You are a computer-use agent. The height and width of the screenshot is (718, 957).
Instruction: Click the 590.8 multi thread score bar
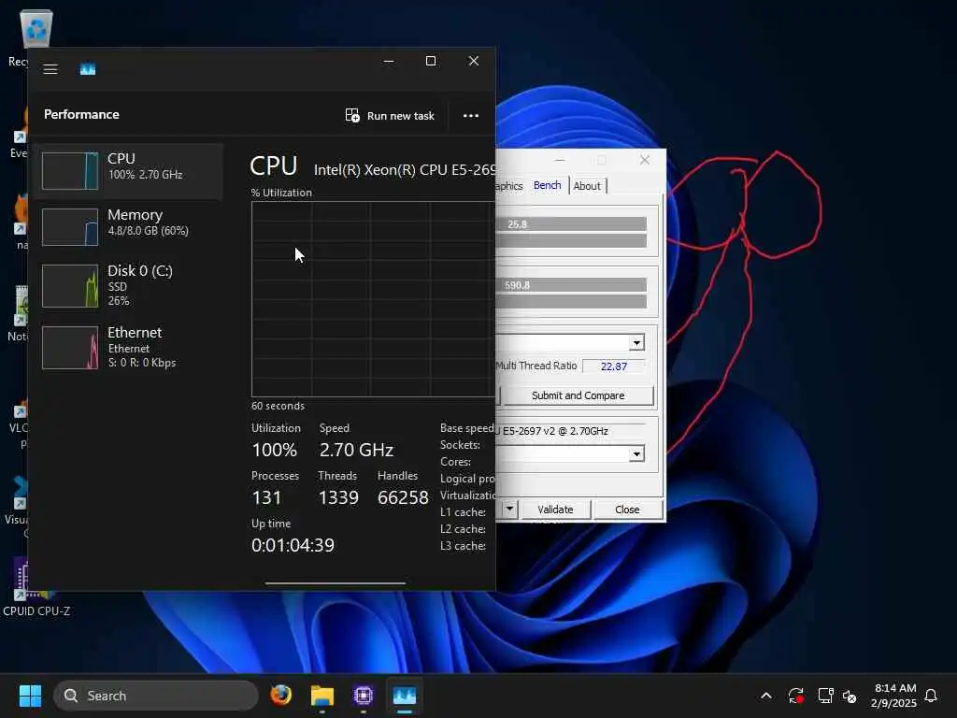pos(571,285)
